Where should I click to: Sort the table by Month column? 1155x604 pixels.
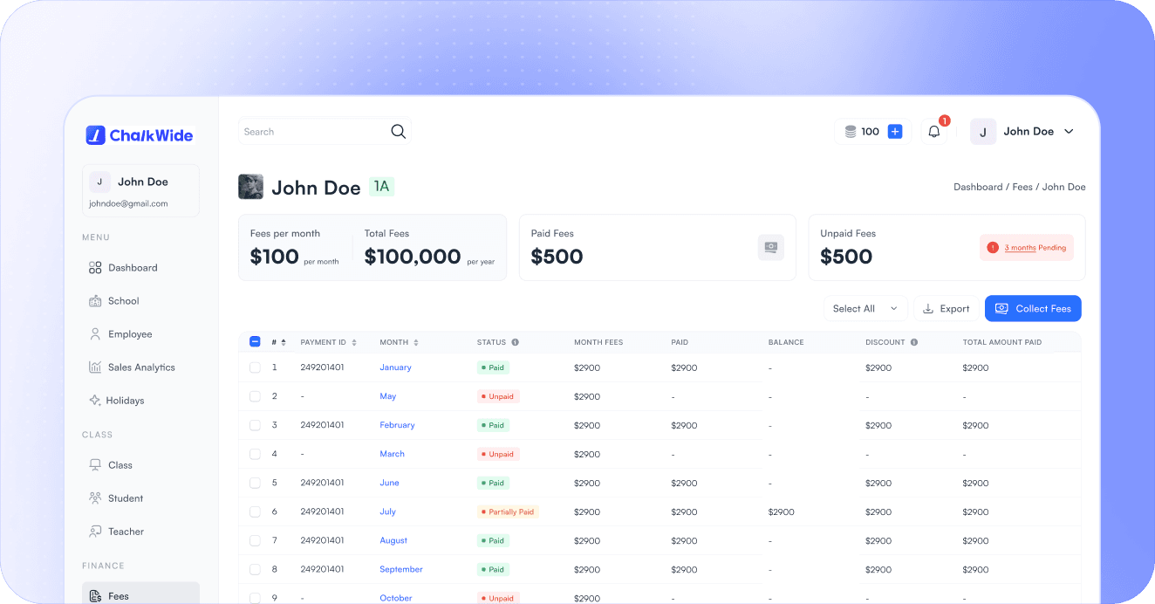coord(416,342)
